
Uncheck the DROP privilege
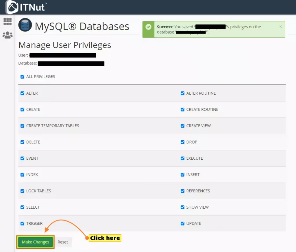[182, 142]
